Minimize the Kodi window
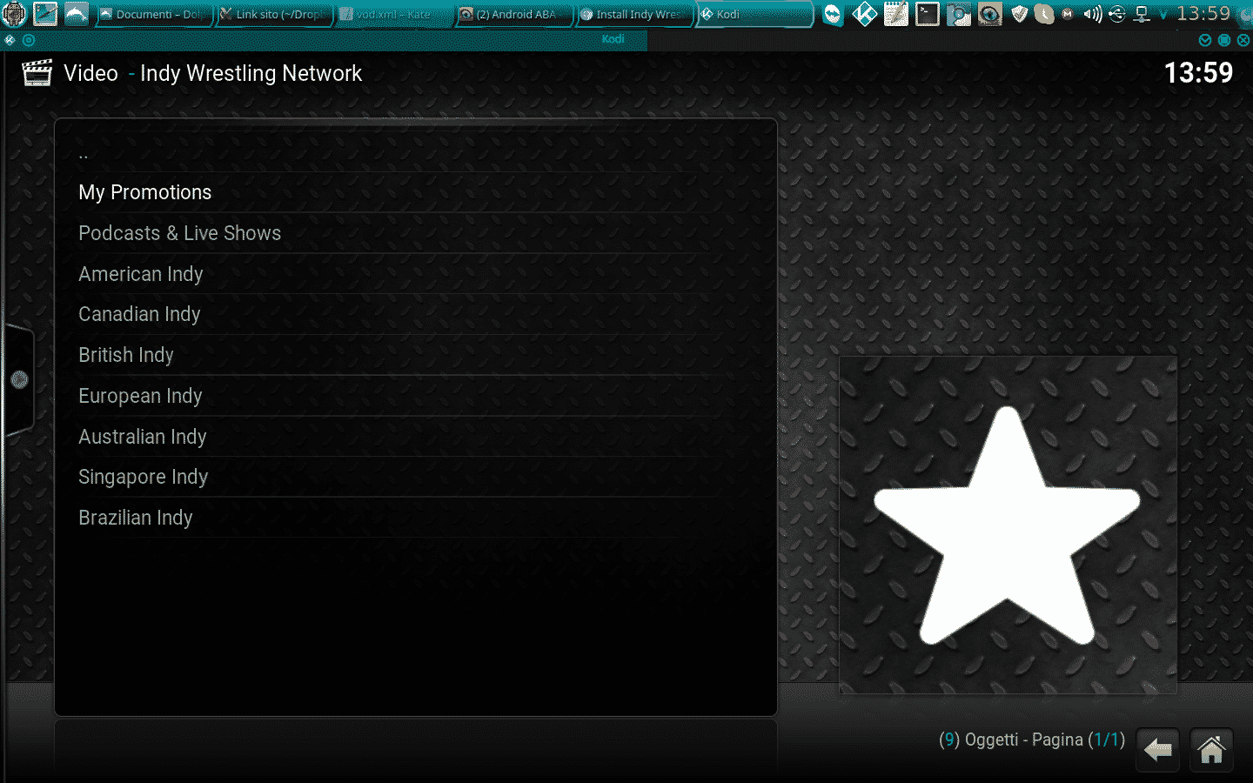 click(x=1205, y=40)
